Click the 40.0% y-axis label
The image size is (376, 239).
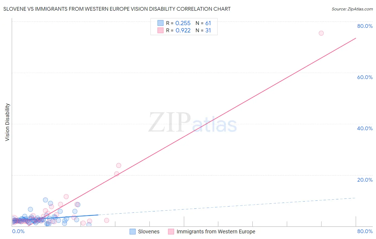pyautogui.click(x=365, y=128)
